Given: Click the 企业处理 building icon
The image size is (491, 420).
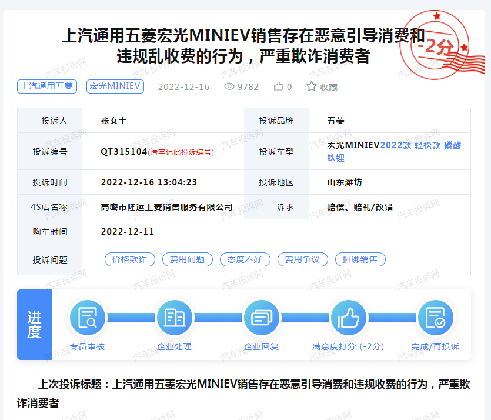Looking at the screenshot, I should (x=174, y=318).
